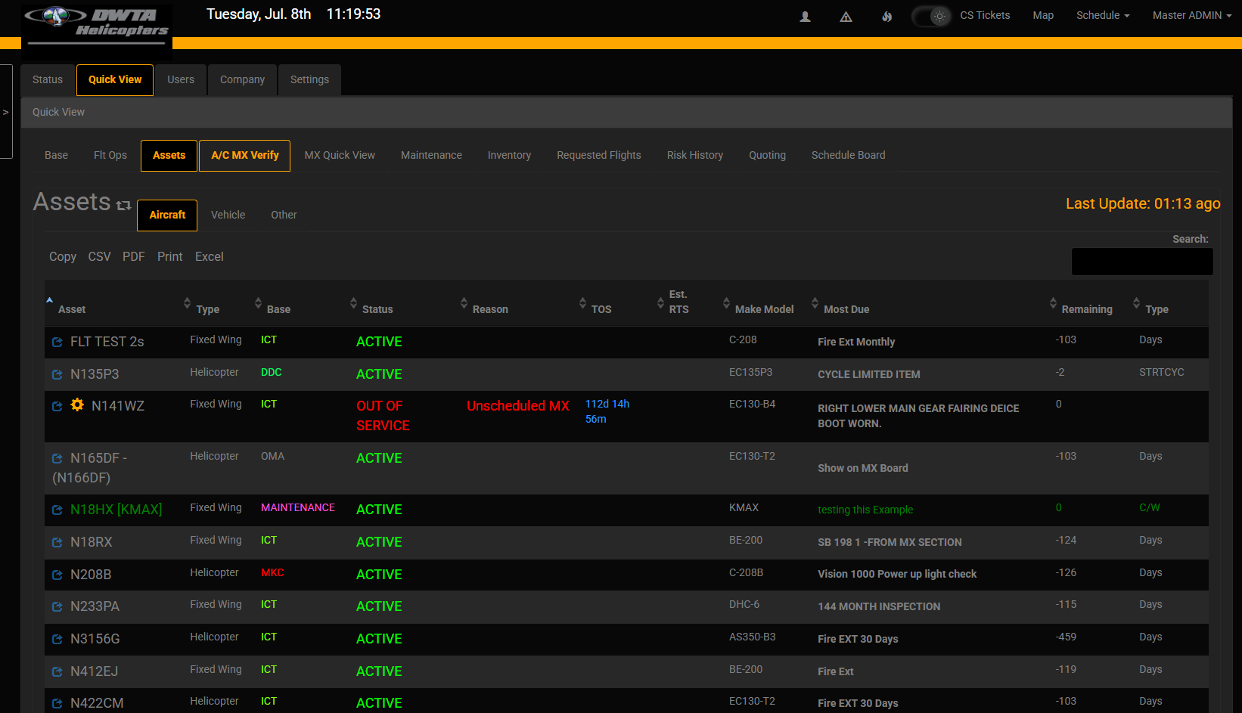The width and height of the screenshot is (1242, 713).
Task: Open N412EJ asset link icon
Action: [57, 672]
